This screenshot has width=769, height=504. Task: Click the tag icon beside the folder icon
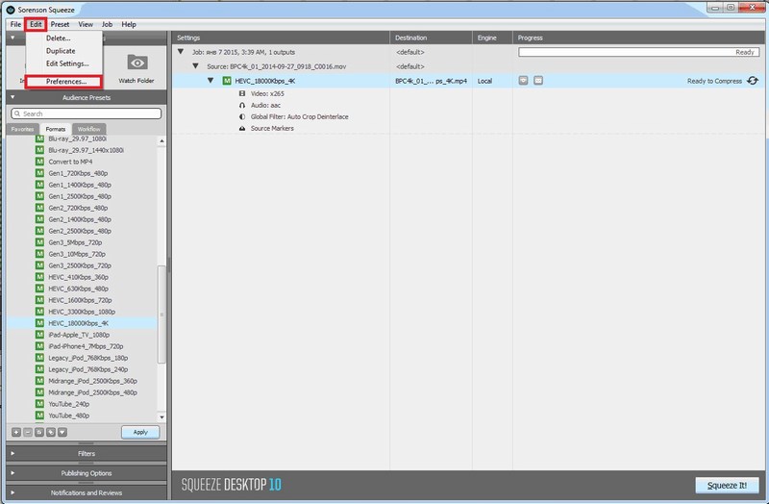[x=51, y=433]
